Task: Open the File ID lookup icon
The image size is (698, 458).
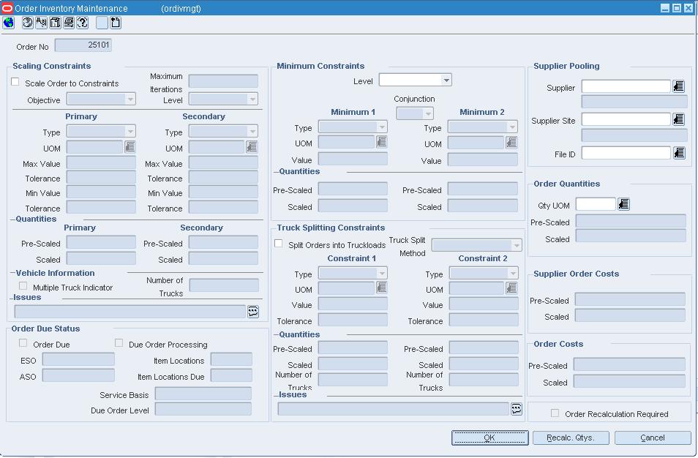Action: pyautogui.click(x=679, y=153)
